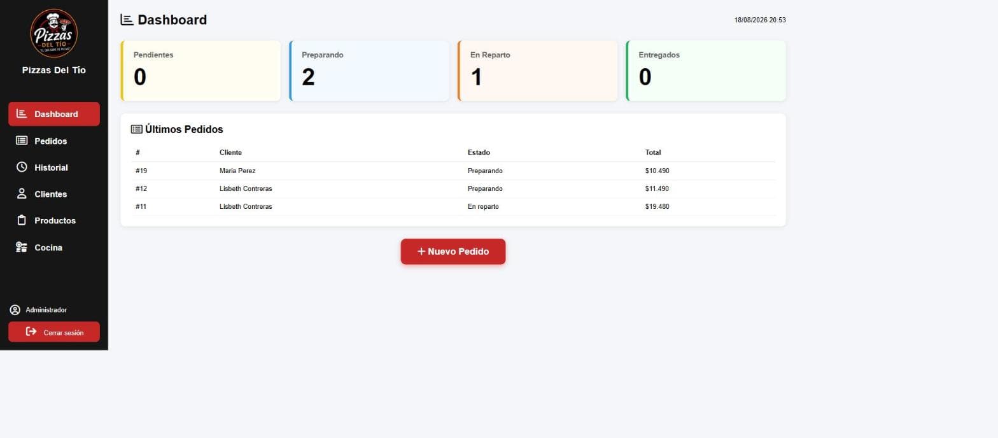Click order number #19
This screenshot has width=998, height=438.
[x=141, y=171]
